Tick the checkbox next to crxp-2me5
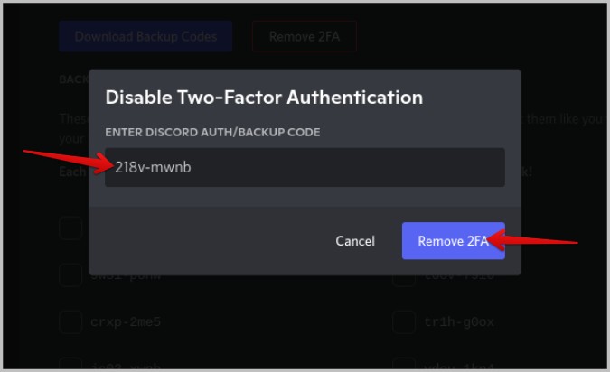The width and height of the screenshot is (610, 372). click(x=70, y=321)
